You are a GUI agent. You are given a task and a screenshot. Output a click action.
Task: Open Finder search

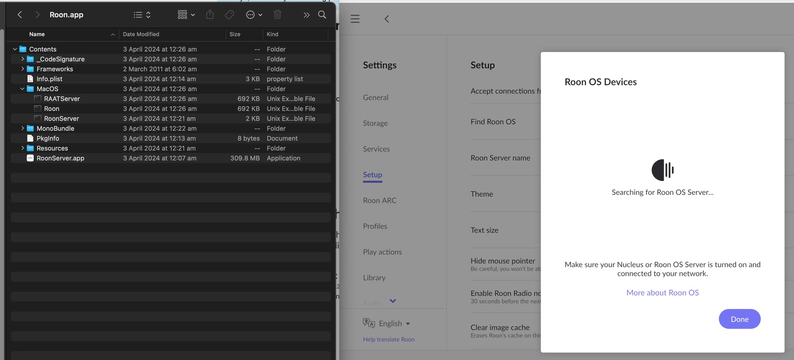pyautogui.click(x=322, y=15)
